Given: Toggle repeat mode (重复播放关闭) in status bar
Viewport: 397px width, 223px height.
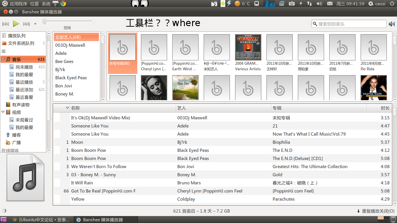Looking at the screenshot, I should coord(375,211).
